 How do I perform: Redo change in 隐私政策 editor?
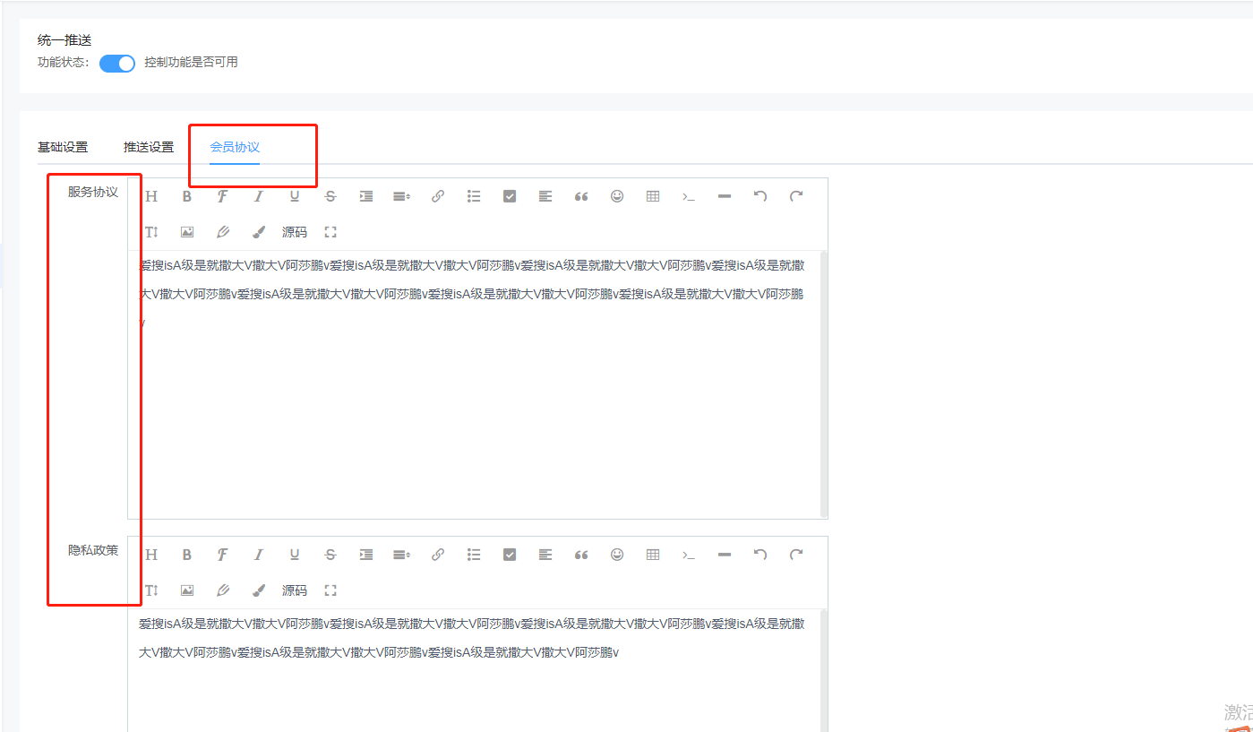pos(796,555)
